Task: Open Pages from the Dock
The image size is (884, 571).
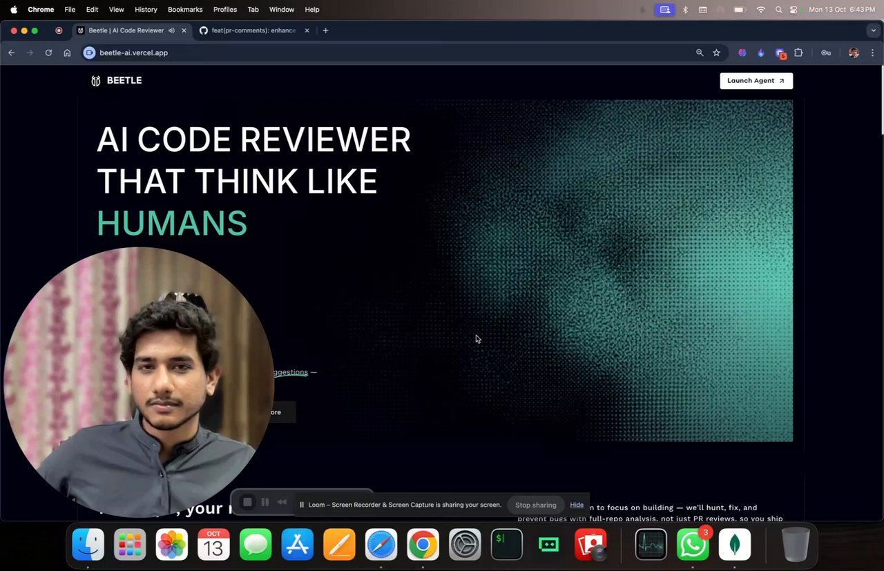Action: [x=339, y=545]
